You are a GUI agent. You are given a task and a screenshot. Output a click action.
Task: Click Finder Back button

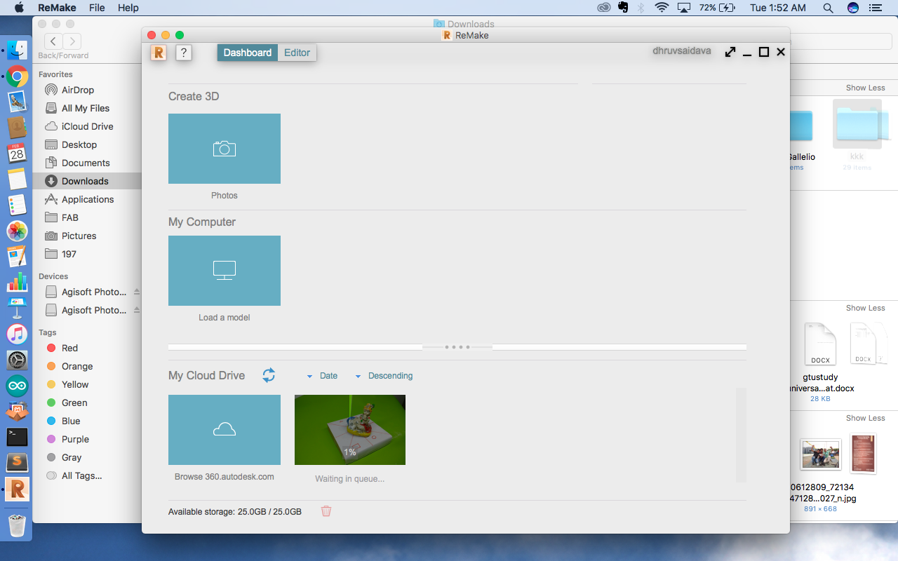(53, 41)
